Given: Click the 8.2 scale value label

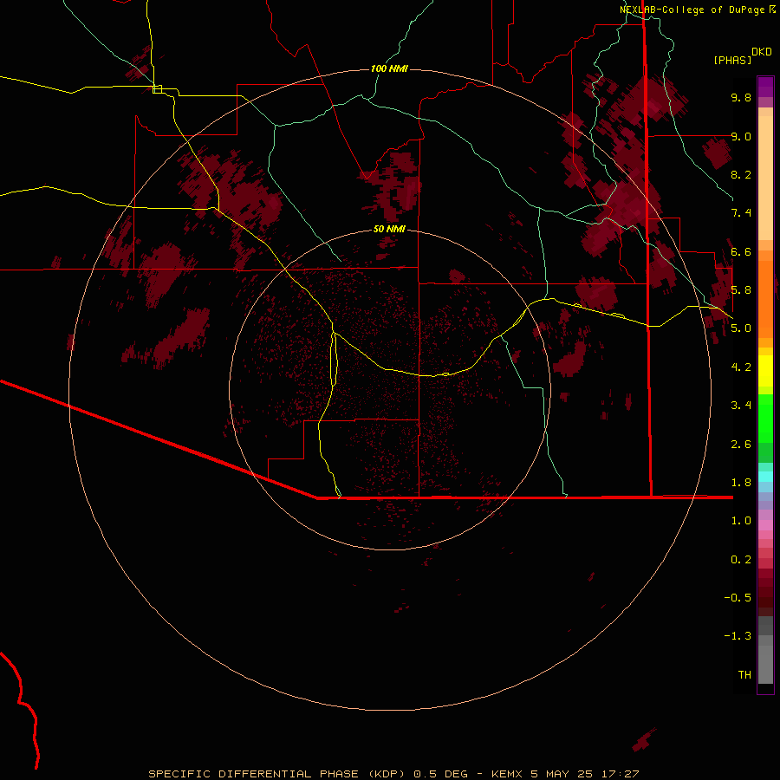Looking at the screenshot, I should point(741,174).
